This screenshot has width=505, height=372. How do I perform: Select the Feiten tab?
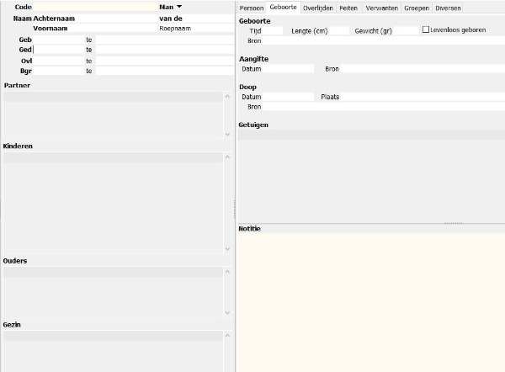(x=348, y=8)
